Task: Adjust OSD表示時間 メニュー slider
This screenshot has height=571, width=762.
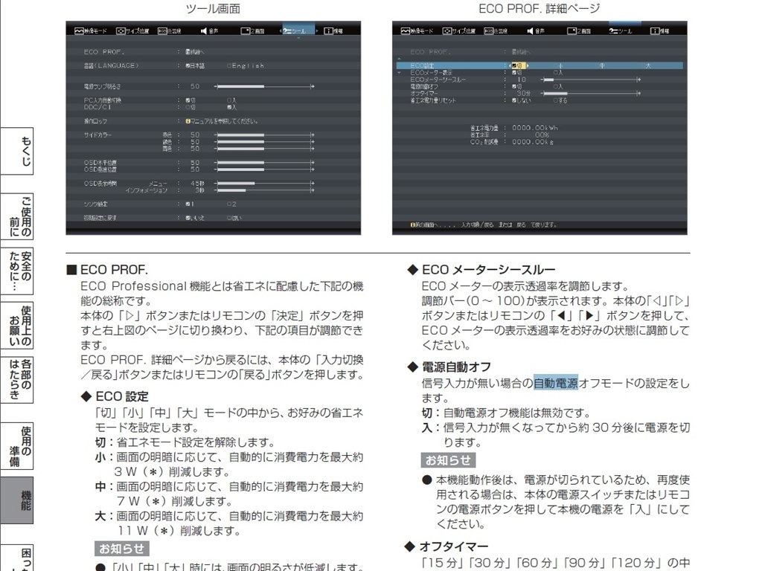Action: coord(264,184)
